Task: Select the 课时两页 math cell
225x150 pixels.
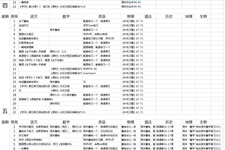Action: (66, 104)
